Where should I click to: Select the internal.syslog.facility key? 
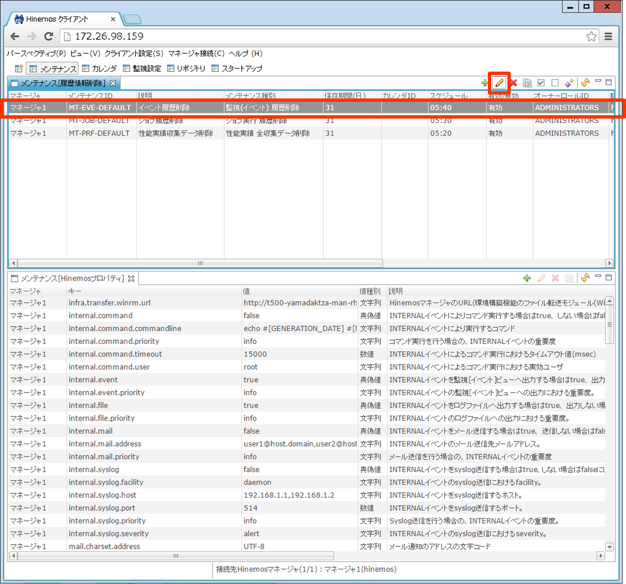[x=106, y=482]
